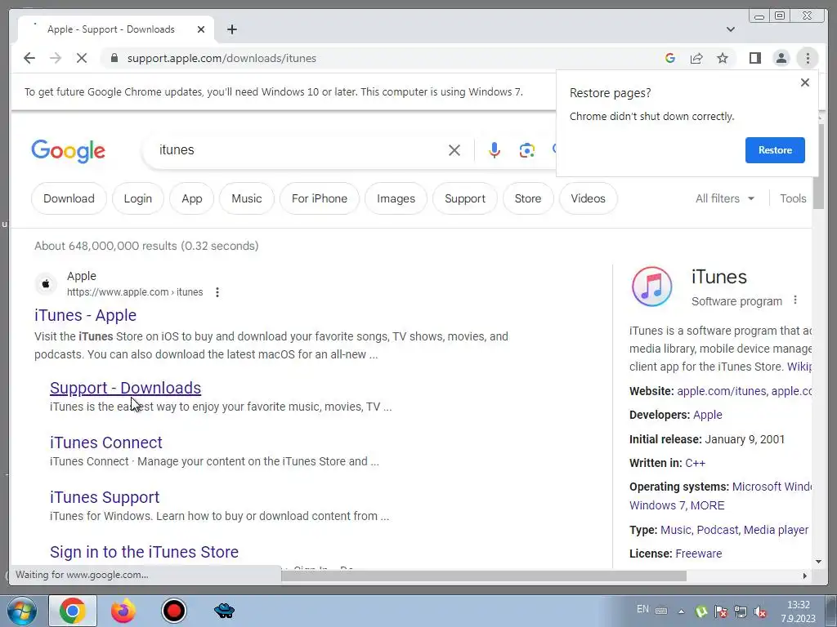Open the Windows Start menu

pos(21,611)
